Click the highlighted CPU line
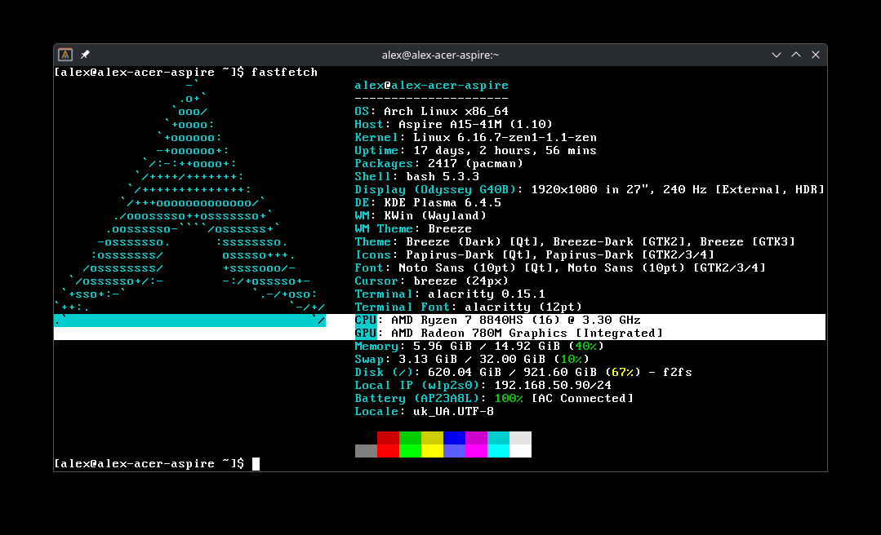The image size is (881, 535). point(498,321)
